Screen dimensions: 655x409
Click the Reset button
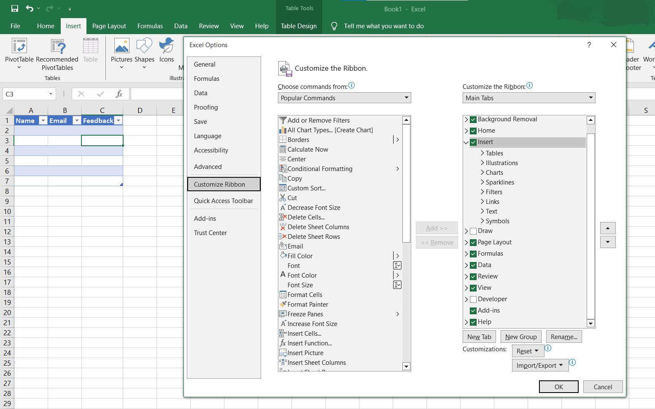point(528,351)
